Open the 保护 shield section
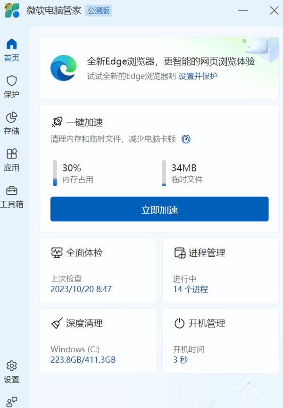This screenshot has height=408, width=283. (x=12, y=87)
